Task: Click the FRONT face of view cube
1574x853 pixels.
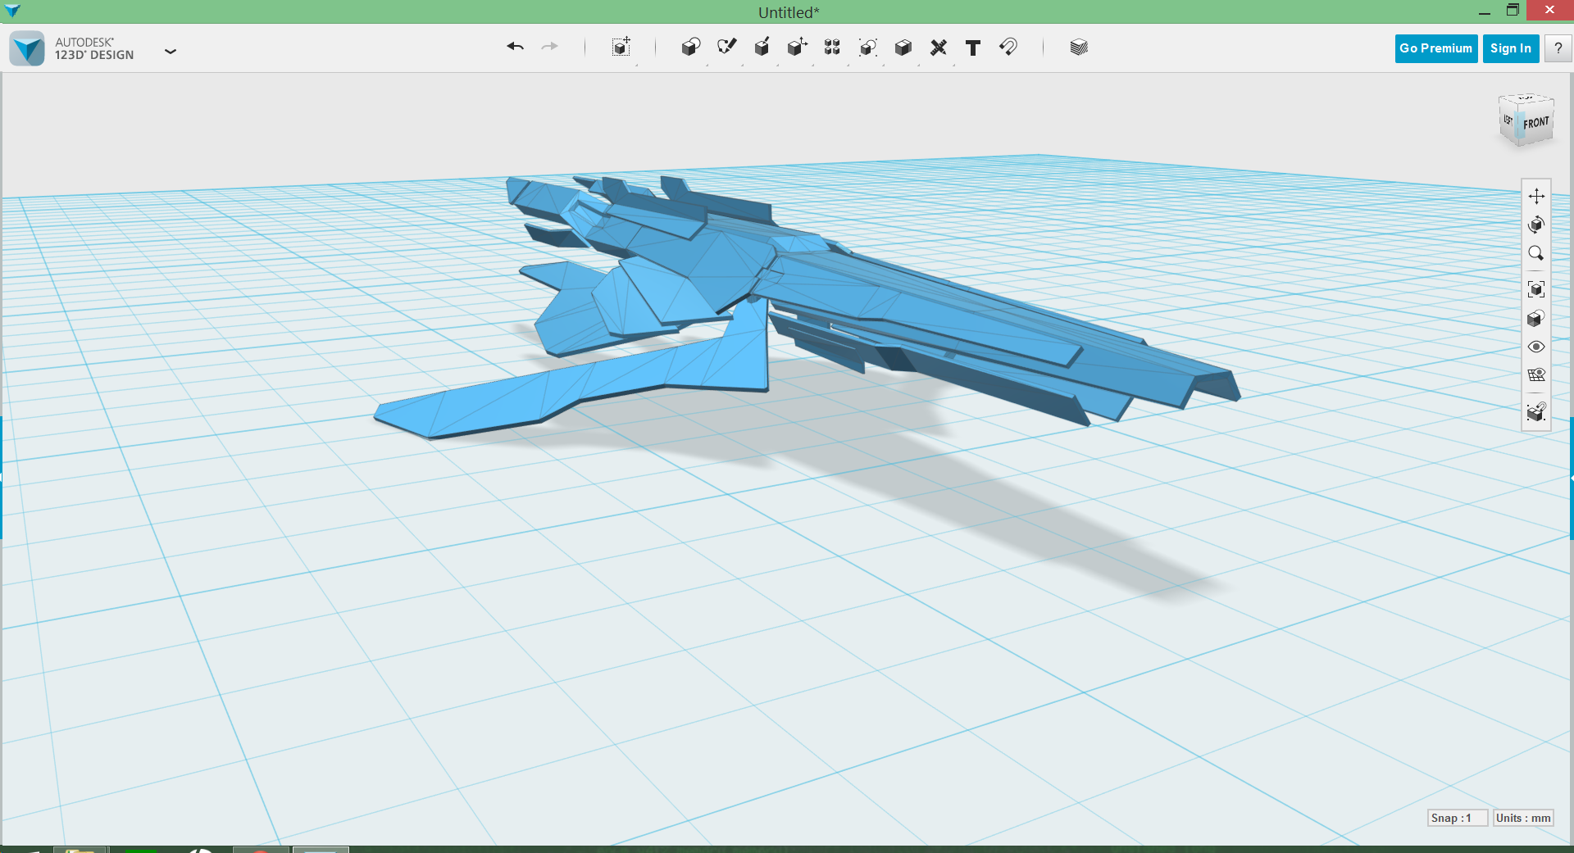Action: (1536, 123)
